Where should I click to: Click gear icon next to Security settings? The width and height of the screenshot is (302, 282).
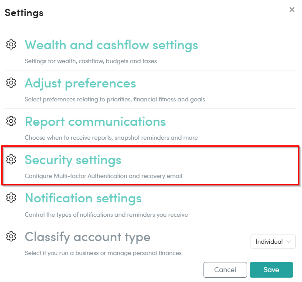[x=11, y=159]
